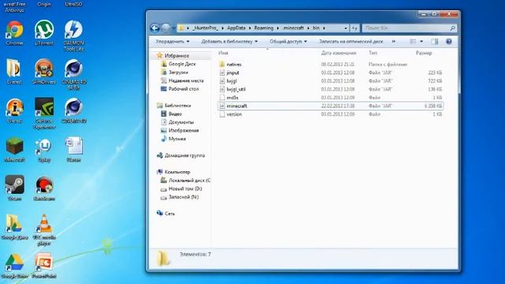Viewport: 505px width, 284px height.
Task: Sort by the Дата изменения column header
Action: [339, 53]
